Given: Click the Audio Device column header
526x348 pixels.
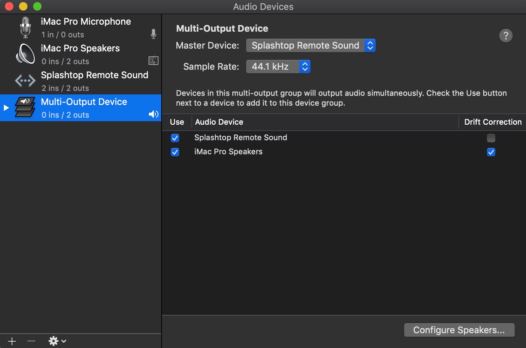Looking at the screenshot, I should pyautogui.click(x=325, y=122).
